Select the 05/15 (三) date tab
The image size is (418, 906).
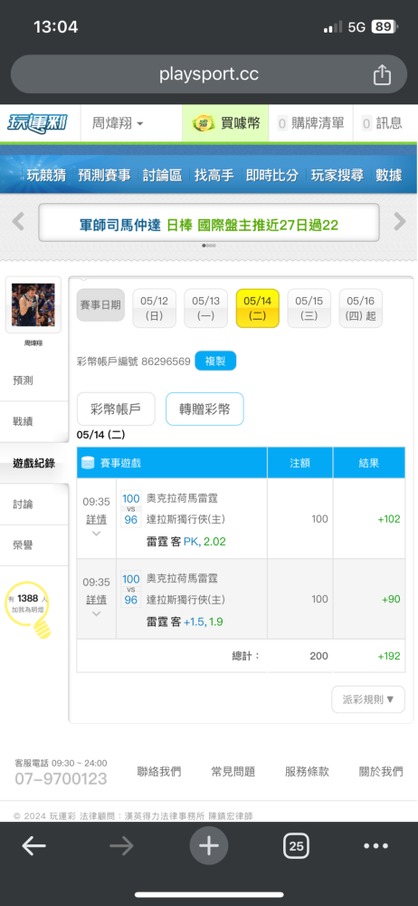tap(309, 308)
